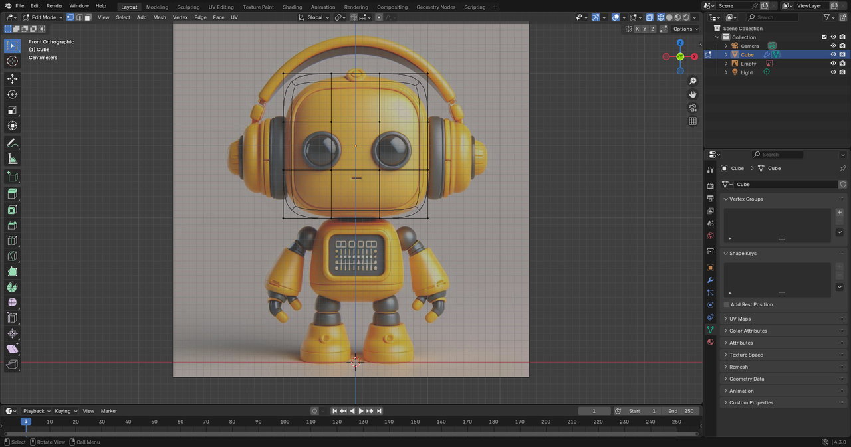
Task: Switch to the Modeling workspace tab
Action: click(x=157, y=7)
